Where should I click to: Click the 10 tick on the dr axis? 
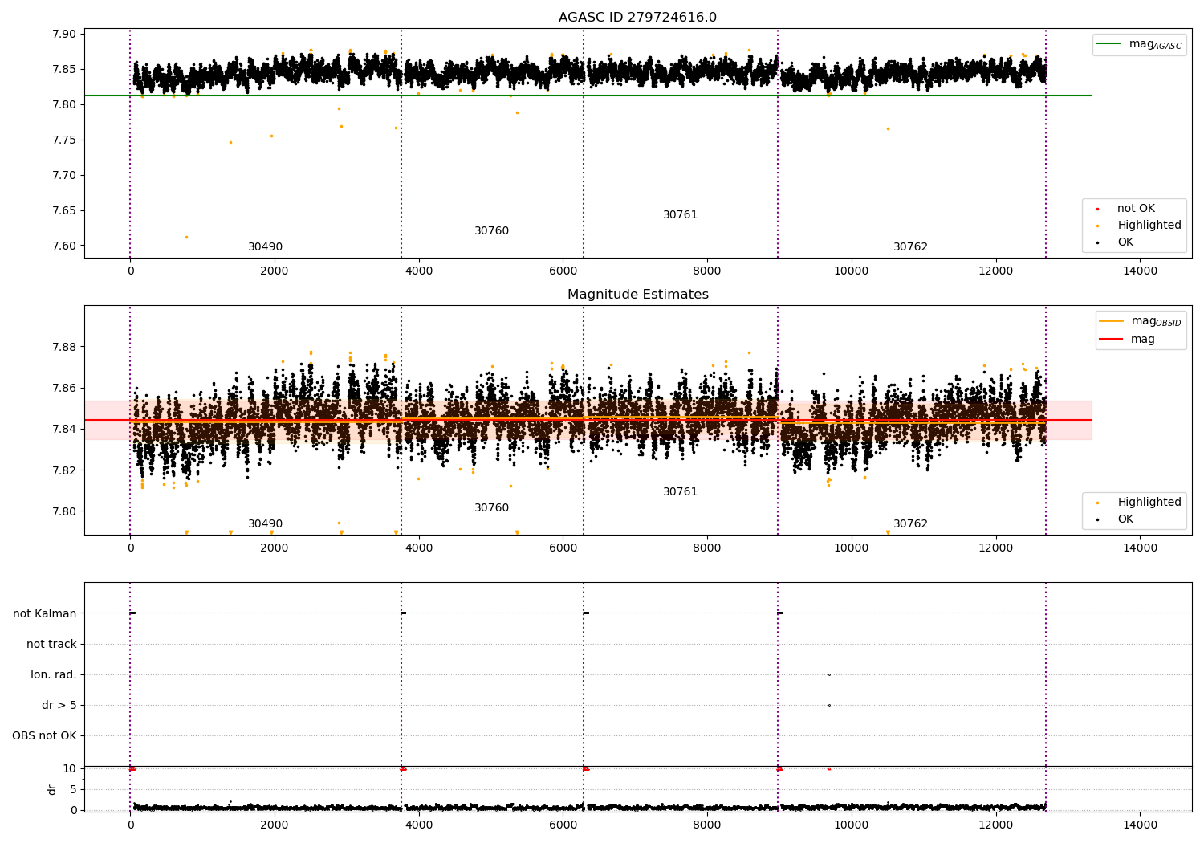click(x=70, y=768)
